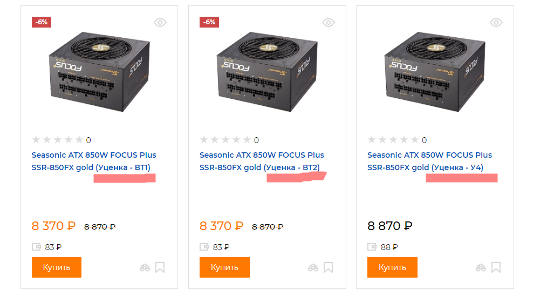Add the BT1 power supply to comparison
Viewport: 554px width, 303px height.
[x=145, y=267]
